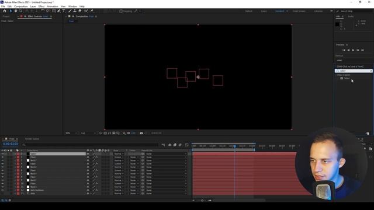Click the Search Help field
The width and height of the screenshot is (374, 210).
[x=354, y=11]
